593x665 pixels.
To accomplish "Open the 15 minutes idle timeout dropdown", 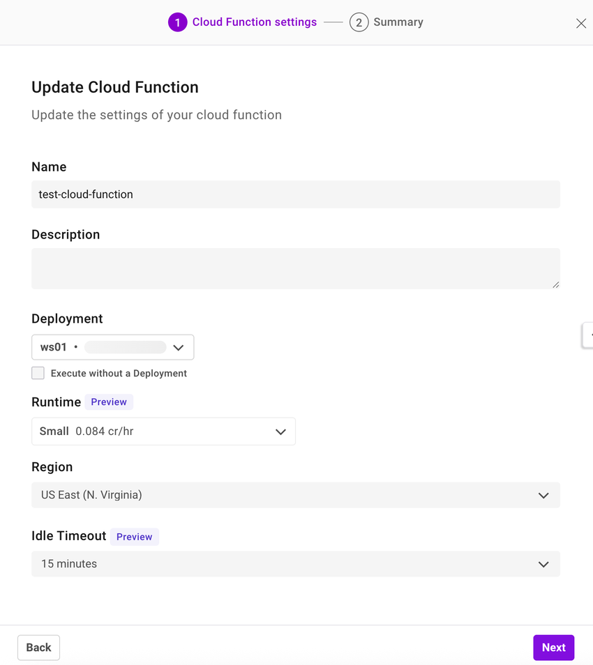I will [x=295, y=564].
